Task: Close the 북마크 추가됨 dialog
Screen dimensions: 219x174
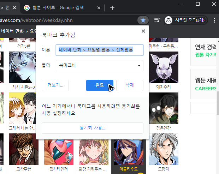Action: click(x=143, y=31)
